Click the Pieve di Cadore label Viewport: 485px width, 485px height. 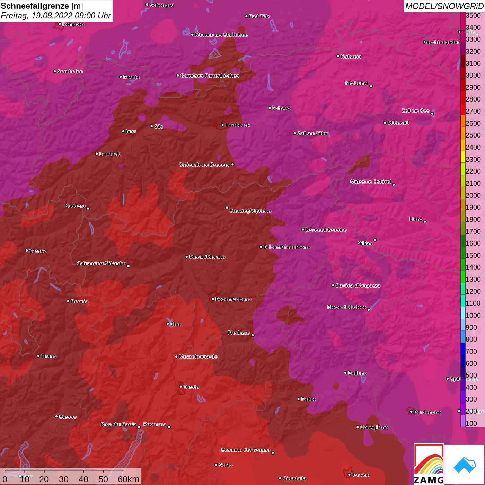click(347, 307)
